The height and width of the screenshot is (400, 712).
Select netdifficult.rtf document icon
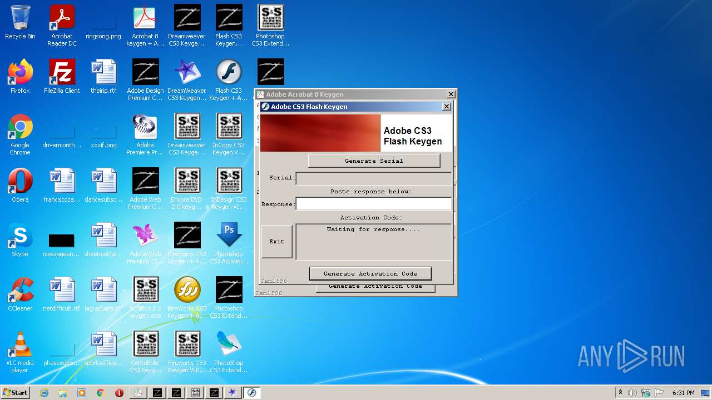[62, 294]
